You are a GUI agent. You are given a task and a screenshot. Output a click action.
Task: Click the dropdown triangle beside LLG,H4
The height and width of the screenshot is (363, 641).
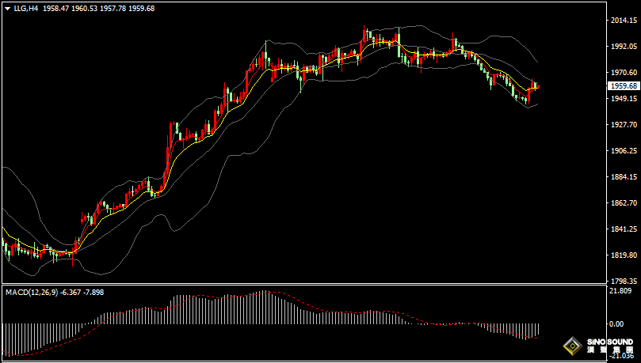(x=7, y=8)
